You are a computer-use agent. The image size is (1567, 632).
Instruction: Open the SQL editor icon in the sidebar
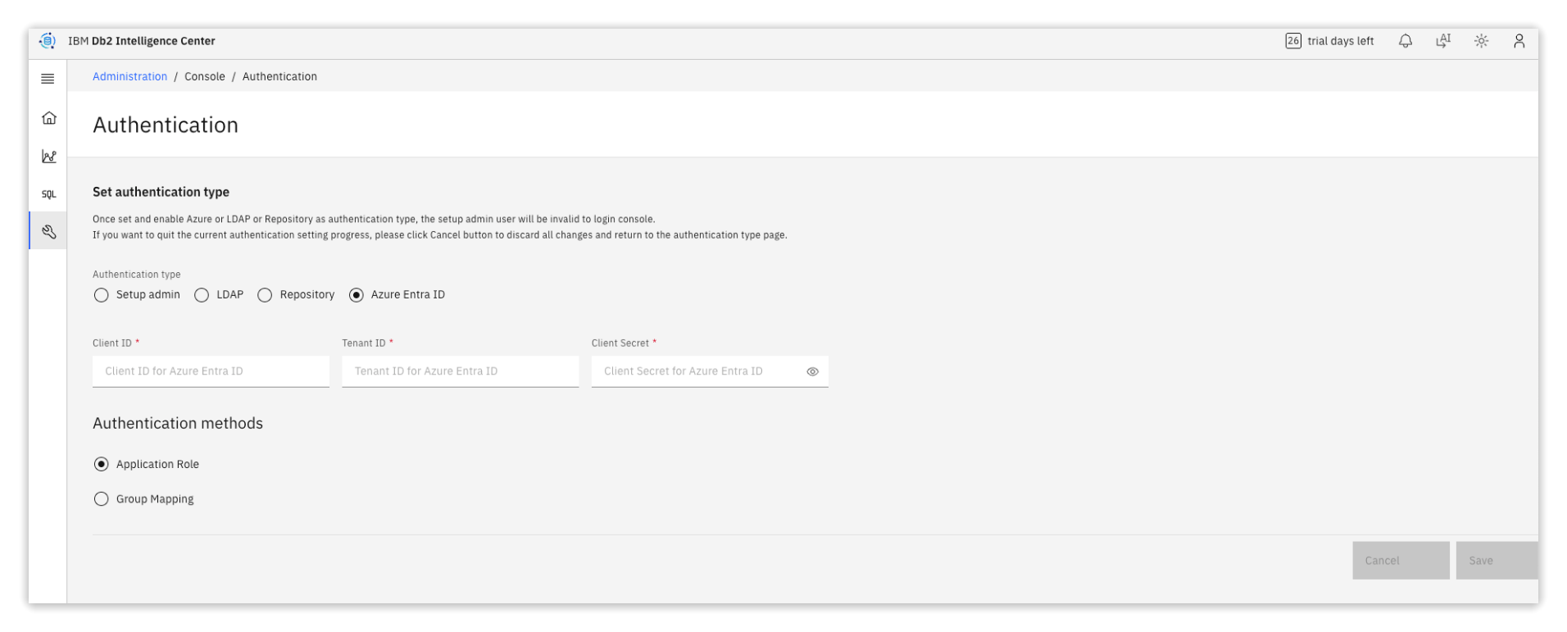coord(48,194)
